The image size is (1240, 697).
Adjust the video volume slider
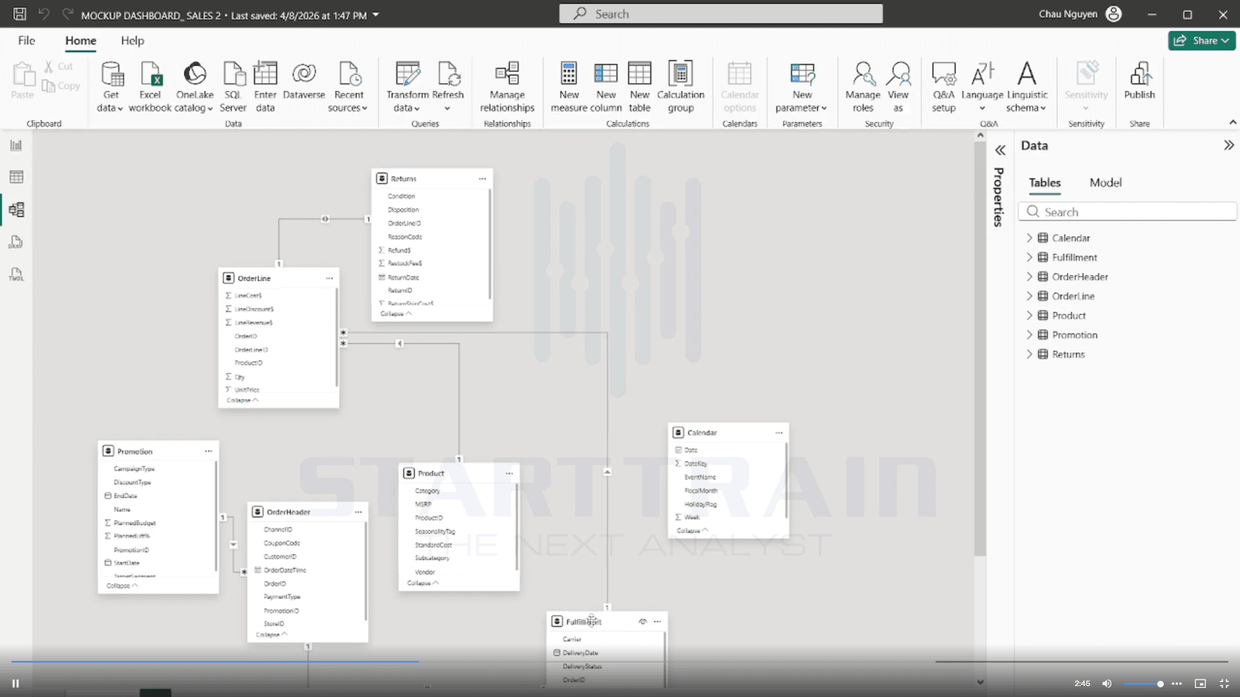[1143, 683]
